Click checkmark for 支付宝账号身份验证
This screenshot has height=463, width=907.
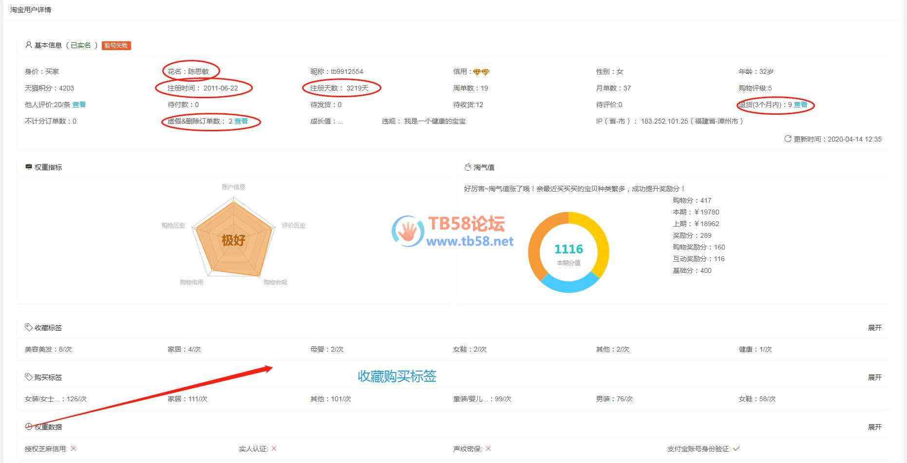click(737, 448)
